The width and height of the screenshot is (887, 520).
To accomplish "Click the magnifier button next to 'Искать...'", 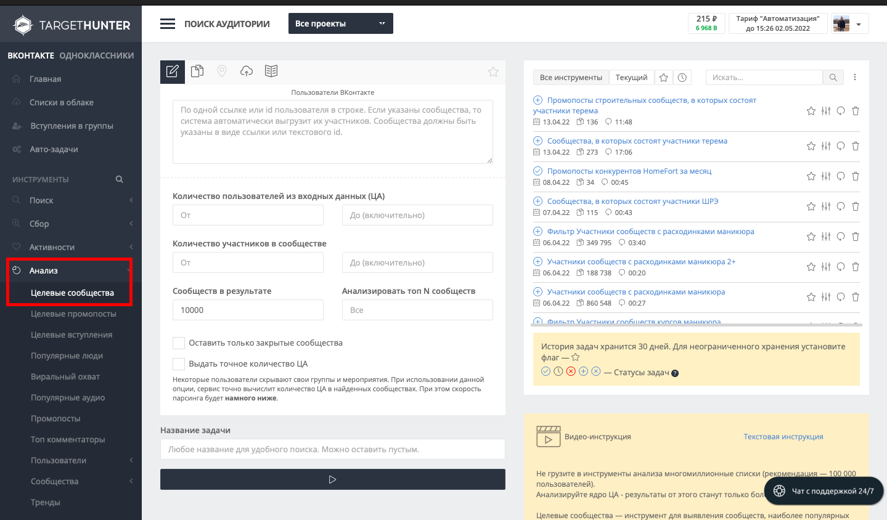I will 833,78.
